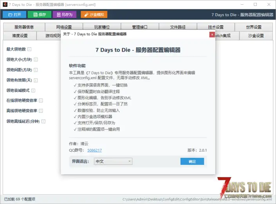Show info for 领地间距(方块)
Viewport: 276px width, 204px height.
(x=36, y=70)
